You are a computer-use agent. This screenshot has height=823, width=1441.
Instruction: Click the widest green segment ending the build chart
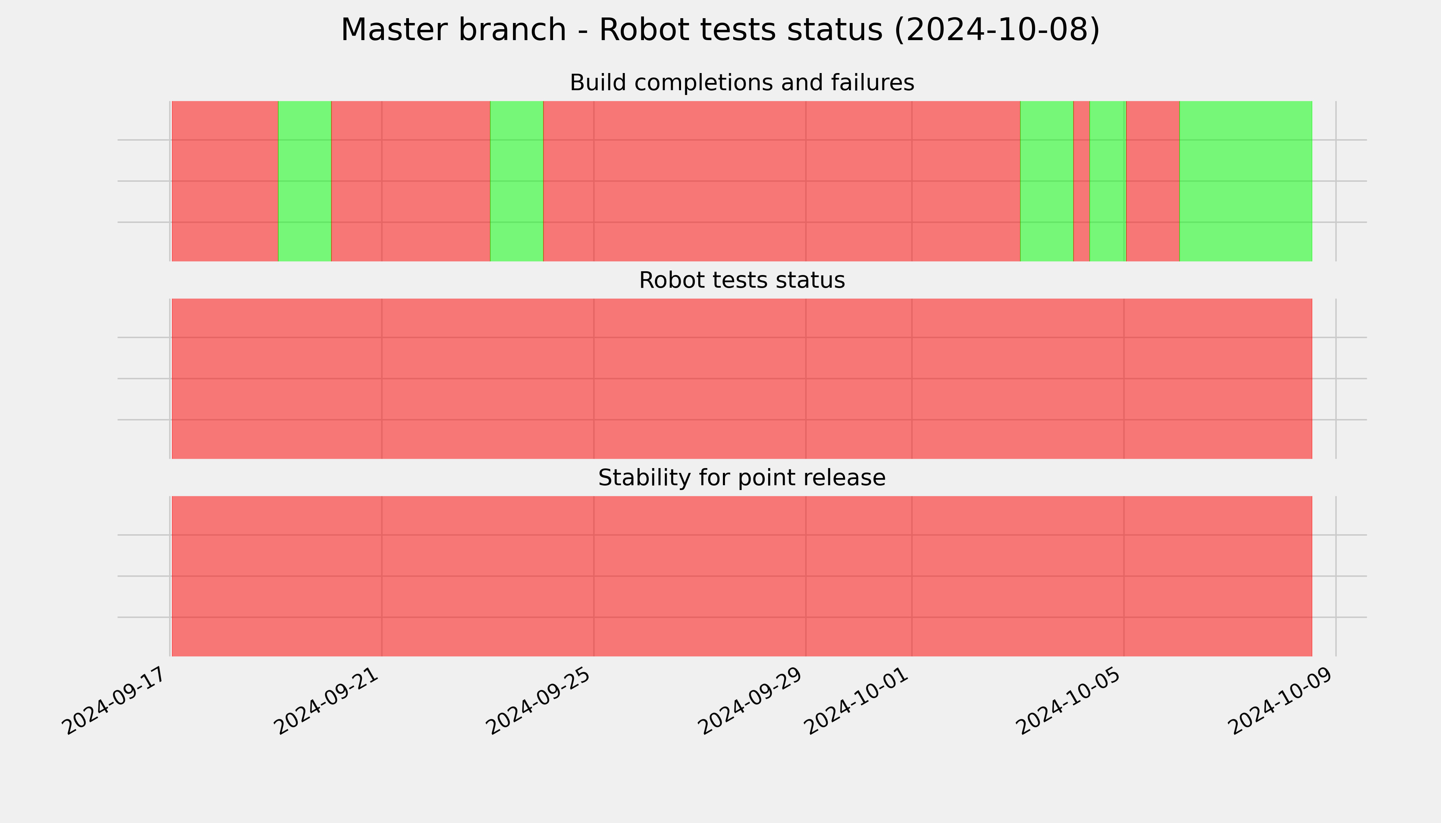(x=1246, y=181)
